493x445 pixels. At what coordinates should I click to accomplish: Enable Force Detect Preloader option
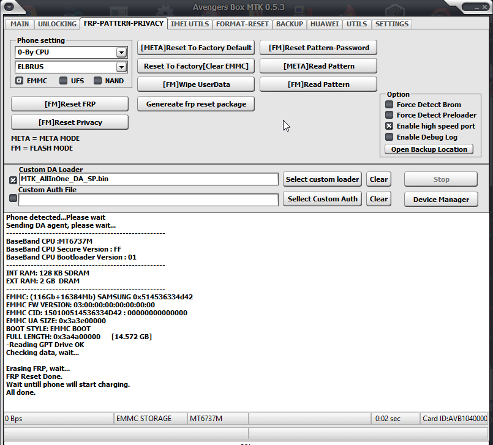pyautogui.click(x=390, y=115)
